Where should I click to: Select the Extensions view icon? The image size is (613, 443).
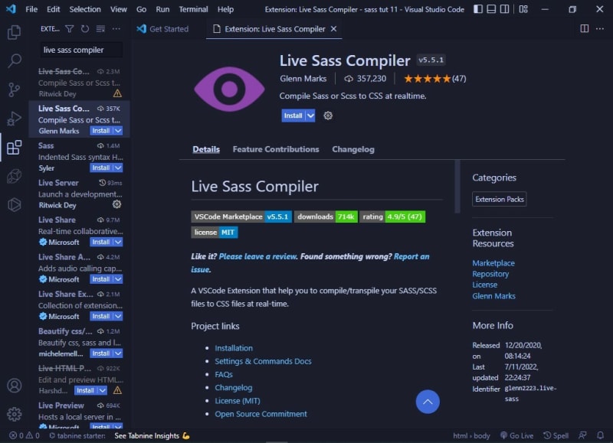tap(14, 148)
